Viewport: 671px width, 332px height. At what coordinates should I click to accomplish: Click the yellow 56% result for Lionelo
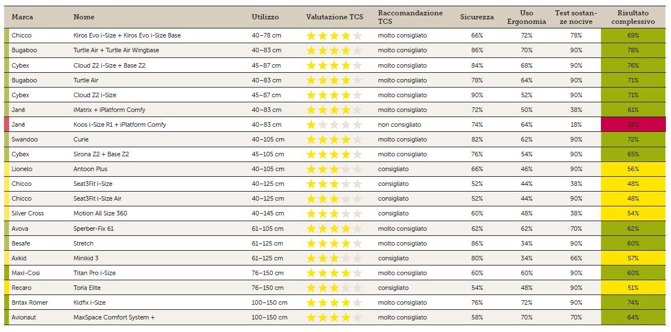pyautogui.click(x=633, y=169)
